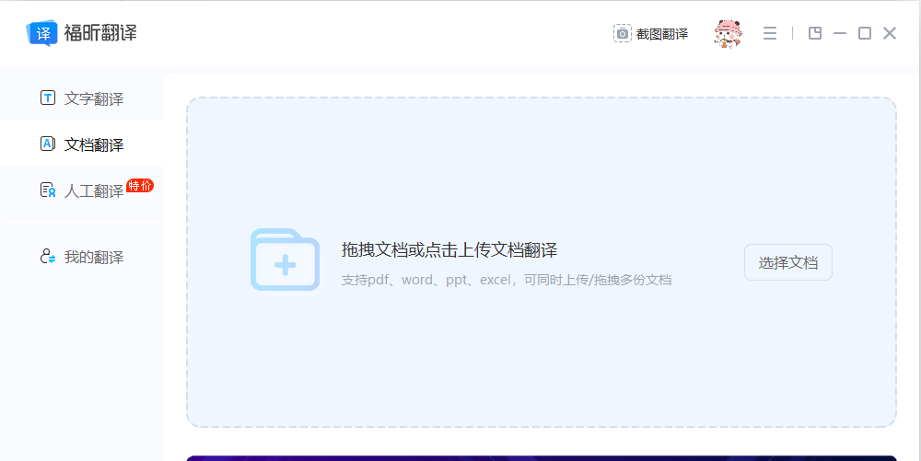The width and height of the screenshot is (921, 461).
Task: Click the camera icon beside 截图翻译
Action: (x=622, y=33)
